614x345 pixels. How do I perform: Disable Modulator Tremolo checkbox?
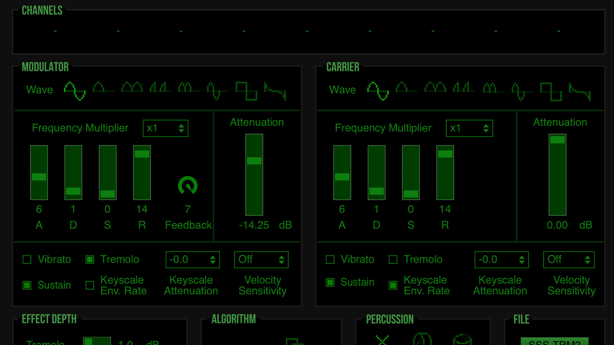[90, 259]
